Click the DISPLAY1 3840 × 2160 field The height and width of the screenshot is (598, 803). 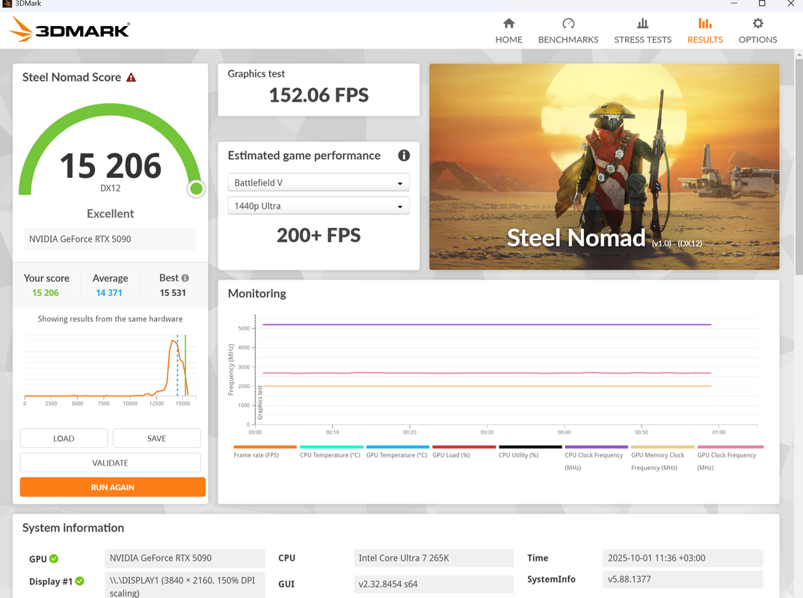185,585
